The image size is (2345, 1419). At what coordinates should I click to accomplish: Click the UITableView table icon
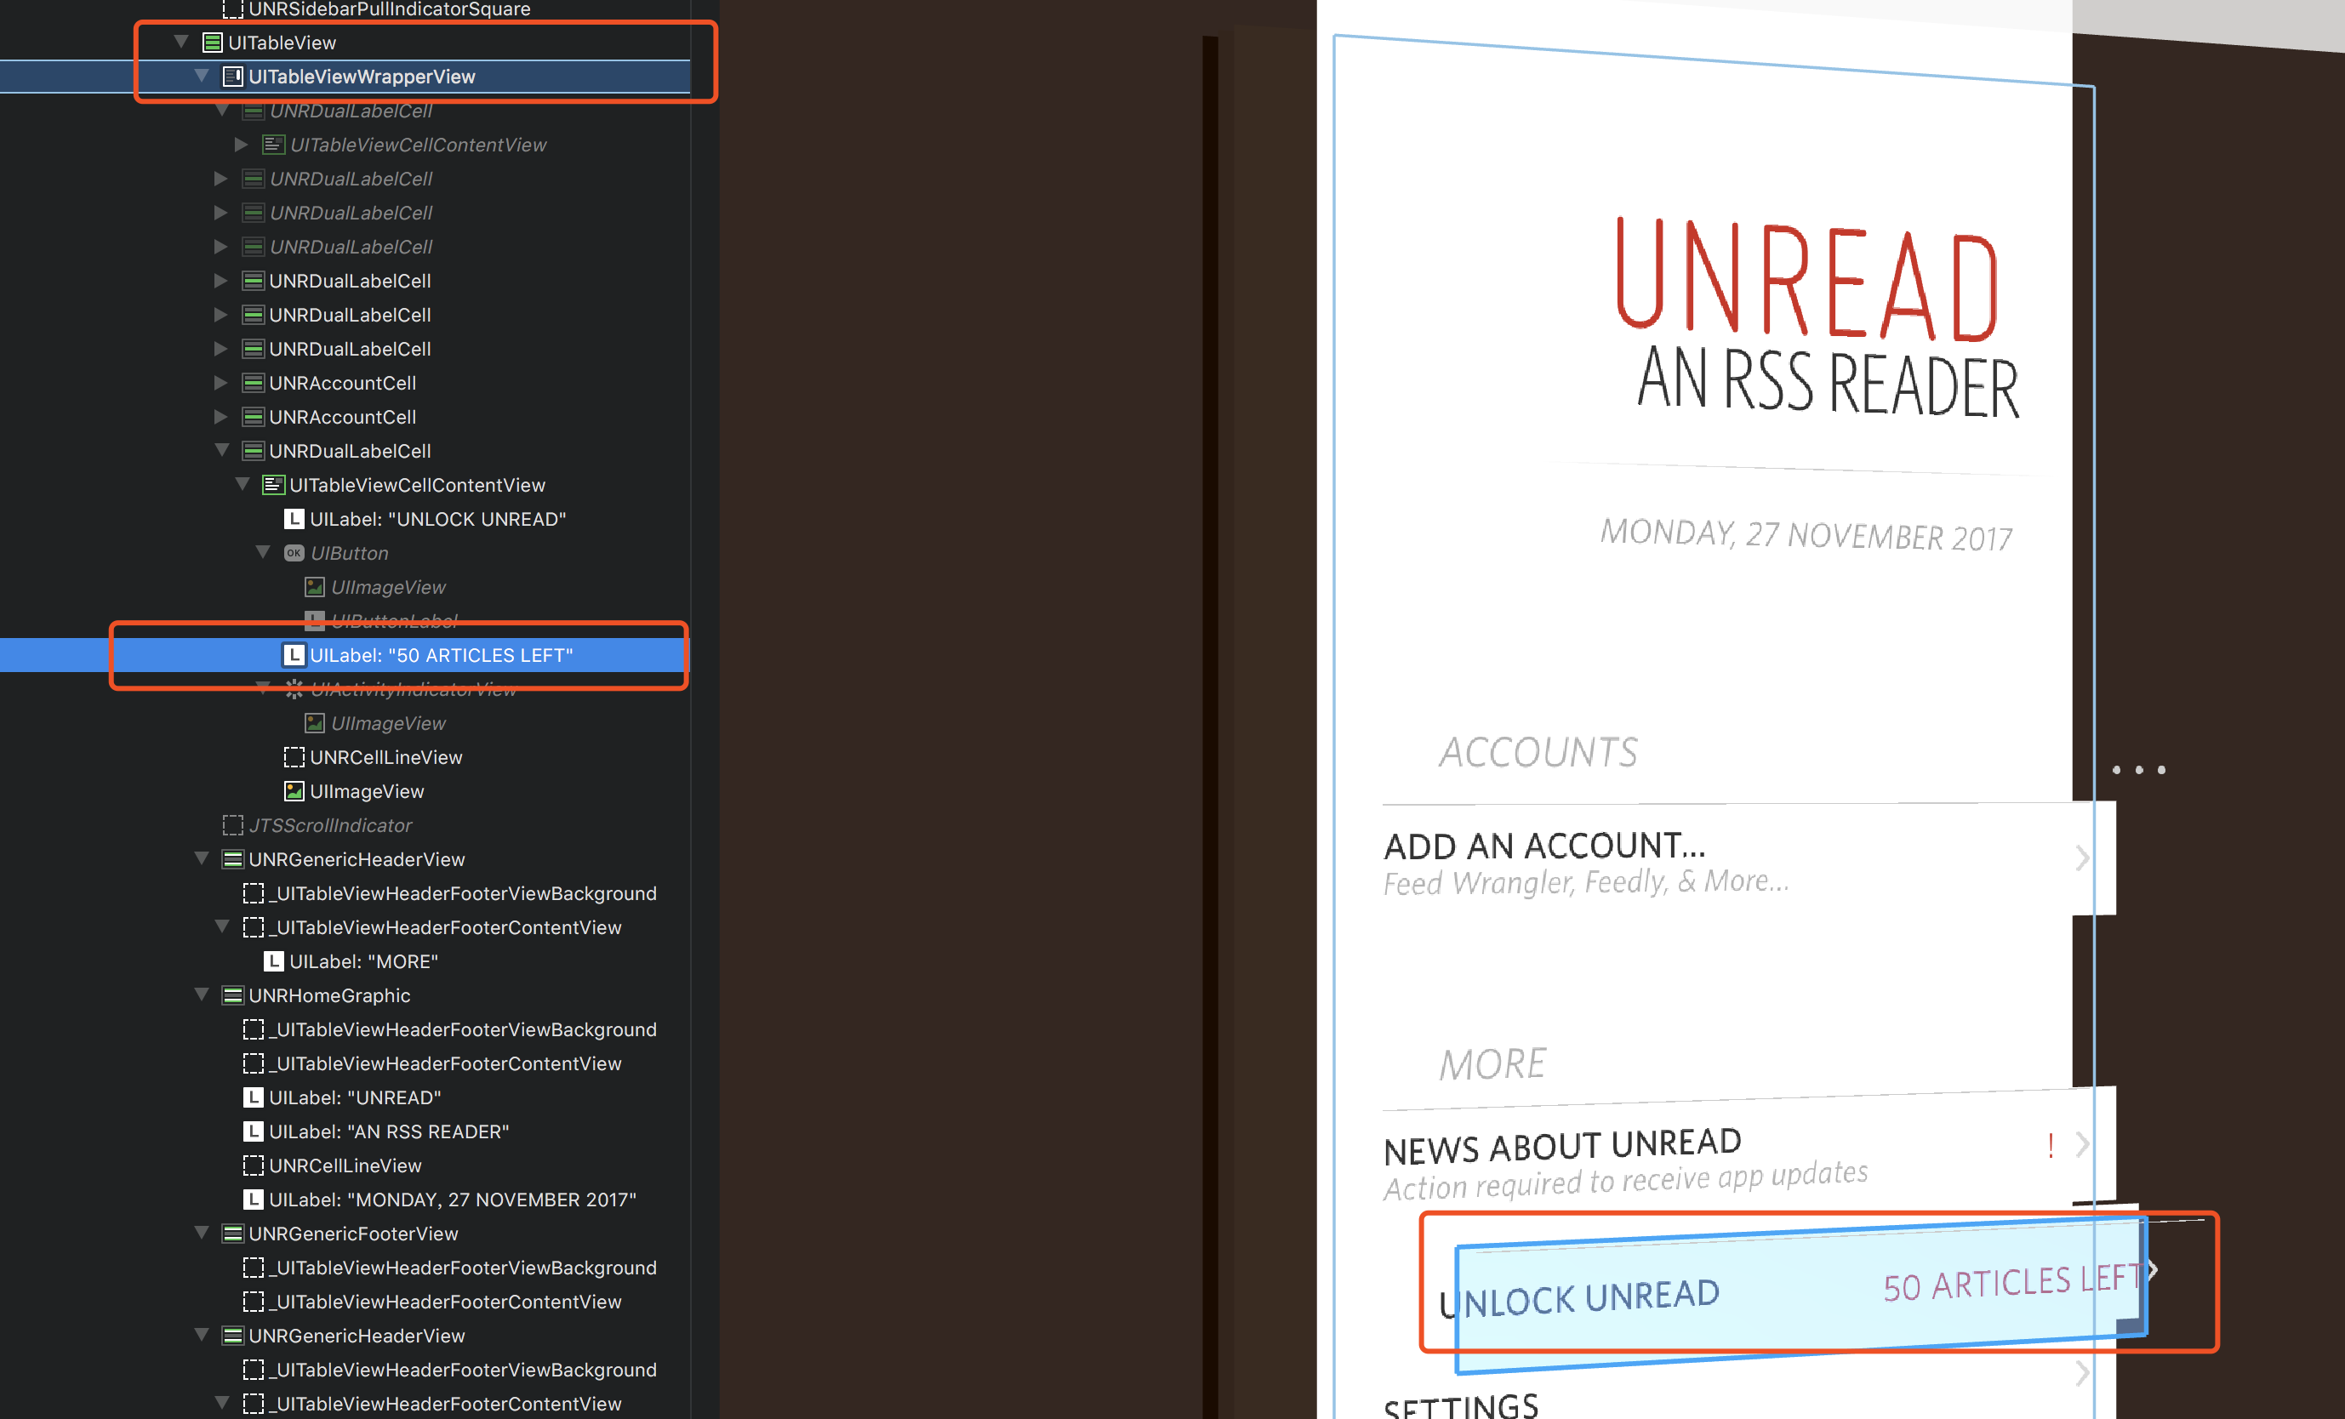tap(212, 43)
